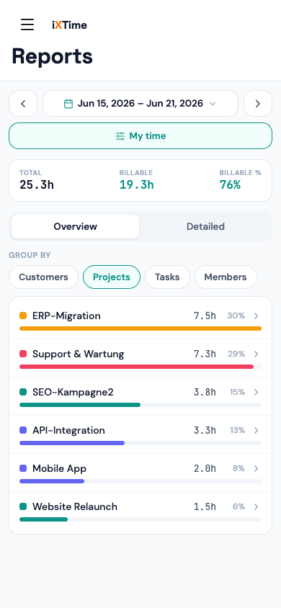Switch to the Overview tab
Viewport: 281px width, 608px height.
coord(75,226)
